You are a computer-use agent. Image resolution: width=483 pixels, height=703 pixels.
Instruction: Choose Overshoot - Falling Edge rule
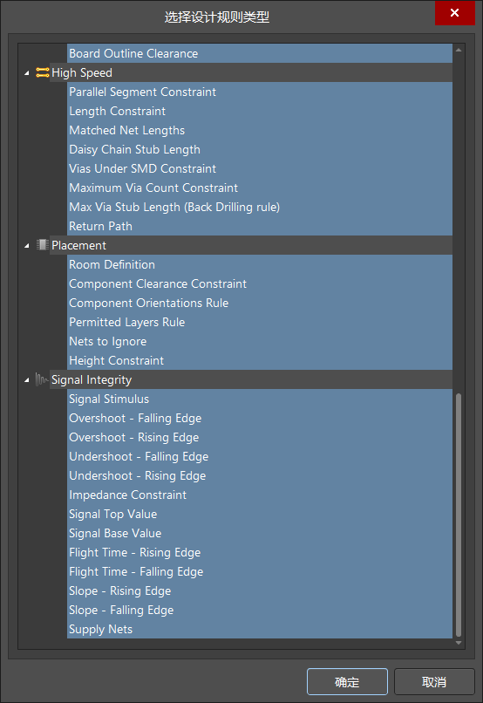click(x=260, y=418)
